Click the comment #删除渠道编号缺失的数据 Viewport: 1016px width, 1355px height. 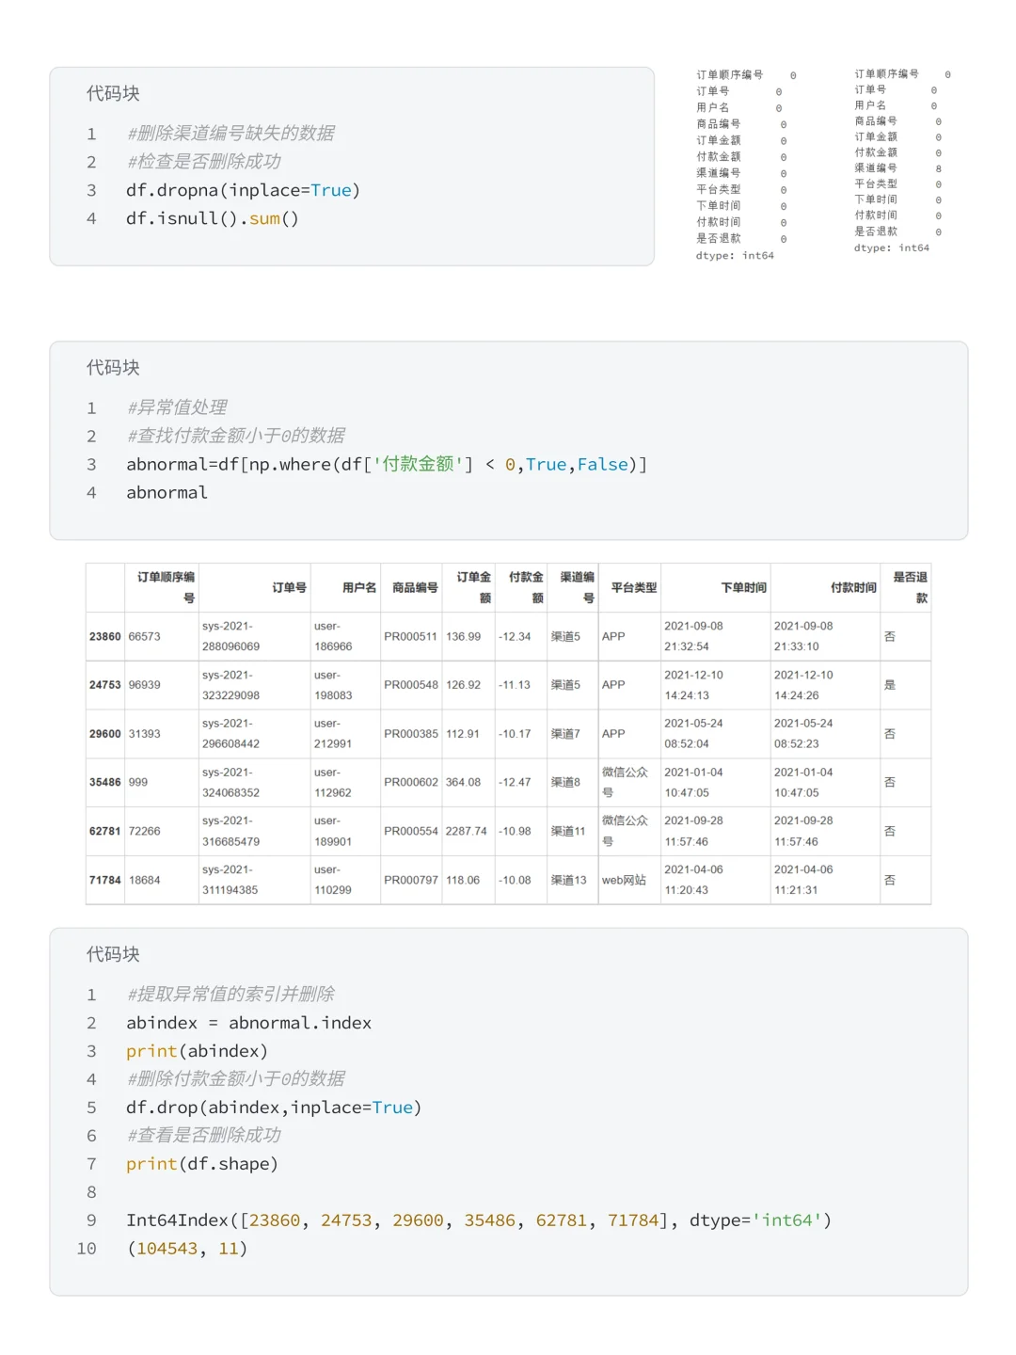tap(230, 134)
